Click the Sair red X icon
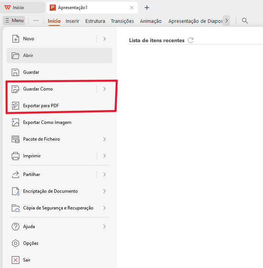Viewport: 263px width, 268px height. [x=16, y=260]
